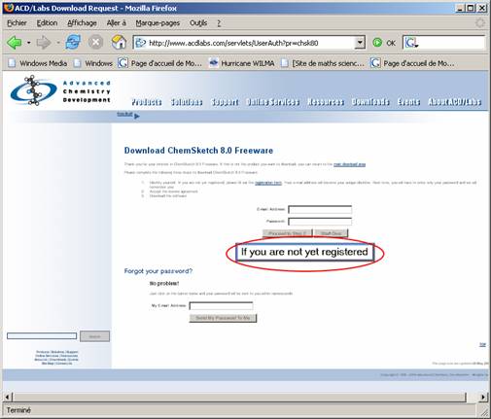491x419 pixels.
Task: Click the Stop loading icon
Action: click(95, 43)
